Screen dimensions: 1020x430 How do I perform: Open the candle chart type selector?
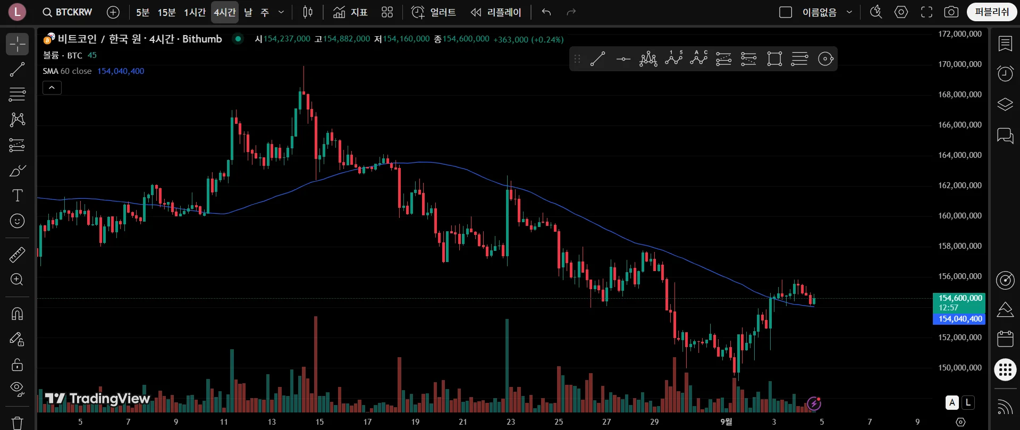pos(308,12)
